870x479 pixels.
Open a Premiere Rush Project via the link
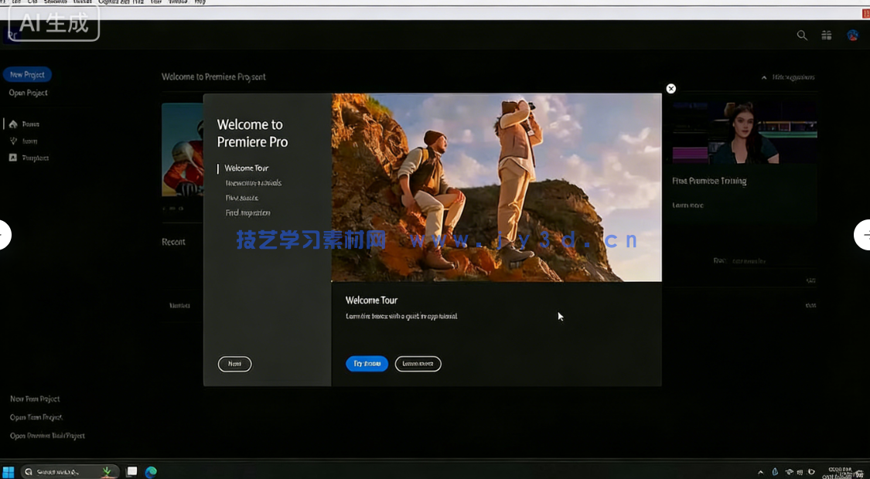tap(46, 435)
